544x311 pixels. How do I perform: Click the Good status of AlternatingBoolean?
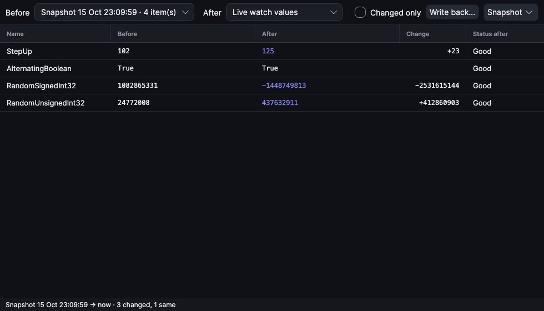(x=482, y=68)
